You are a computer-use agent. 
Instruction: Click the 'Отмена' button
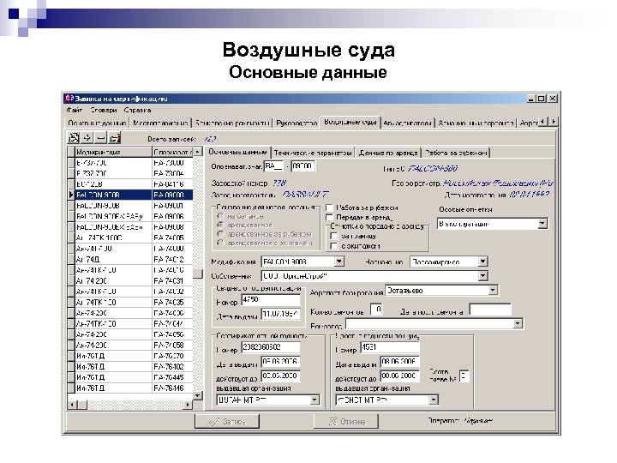(346, 421)
